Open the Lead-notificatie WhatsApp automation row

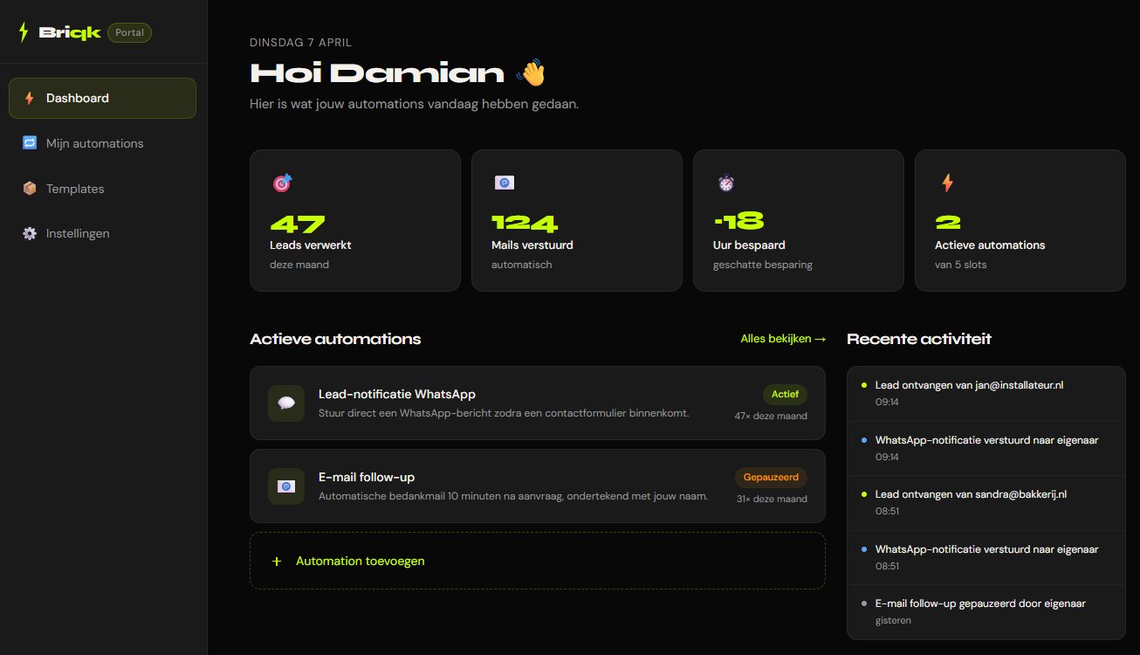coord(537,403)
